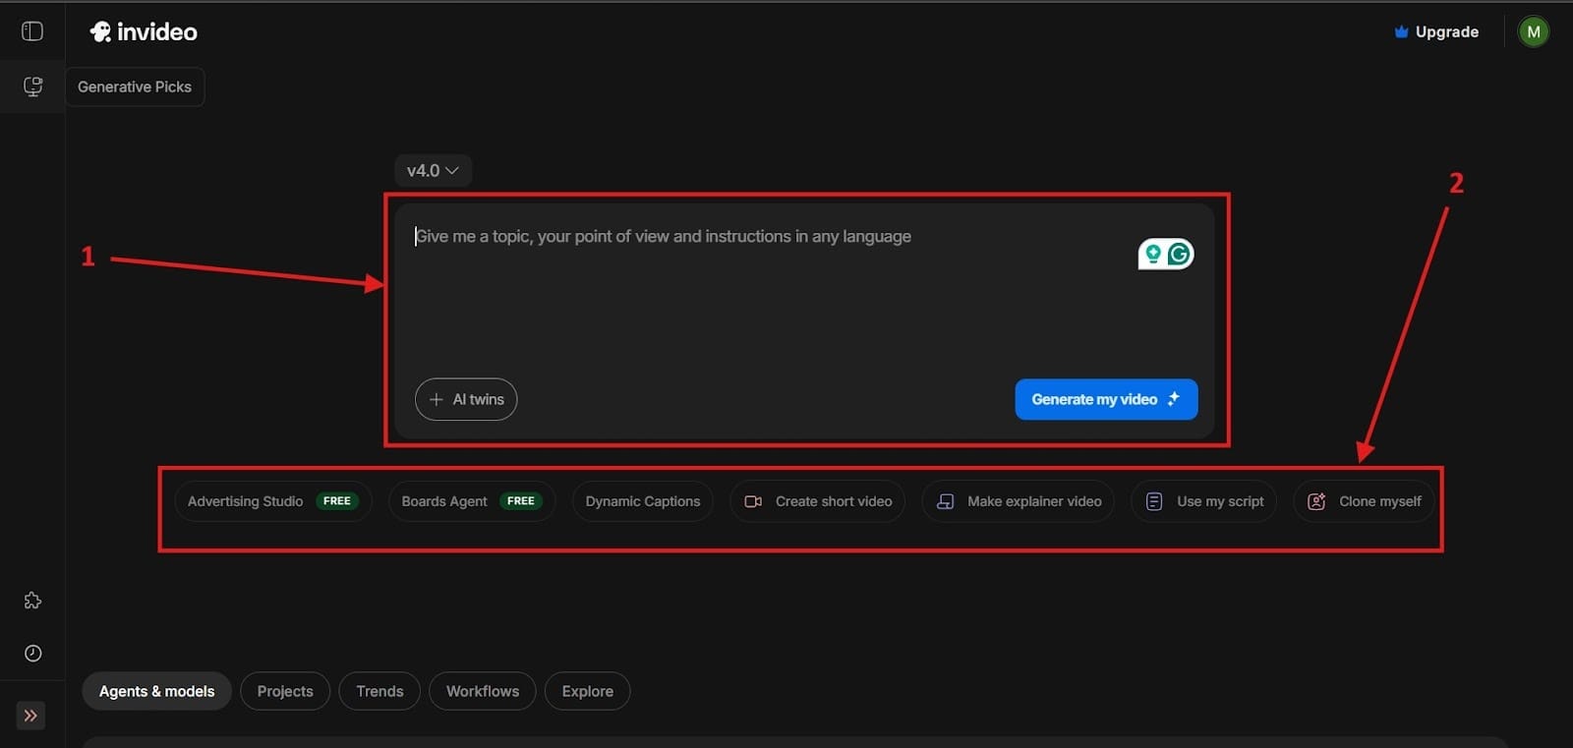
Task: Click the green lightbulb extension icon
Action: [1153, 255]
